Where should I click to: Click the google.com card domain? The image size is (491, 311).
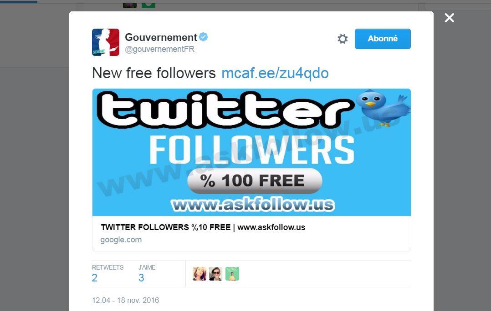click(121, 240)
